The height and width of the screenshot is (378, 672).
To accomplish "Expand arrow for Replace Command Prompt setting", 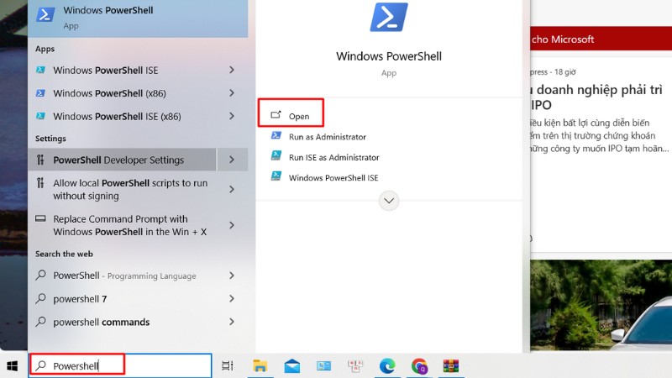I will pos(232,225).
